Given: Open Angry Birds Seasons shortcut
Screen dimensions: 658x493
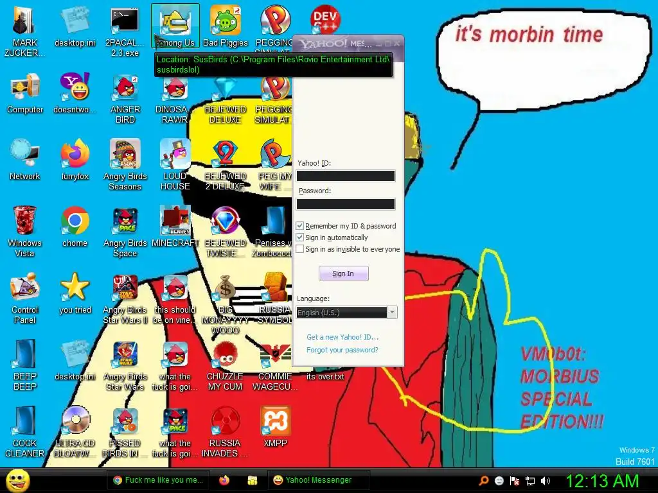Looking at the screenshot, I should 125,165.
